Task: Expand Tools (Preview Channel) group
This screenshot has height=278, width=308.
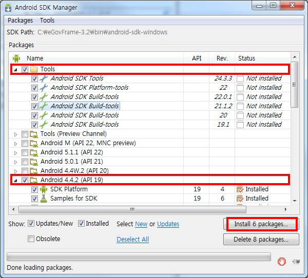Action: pyautogui.click(x=15, y=134)
